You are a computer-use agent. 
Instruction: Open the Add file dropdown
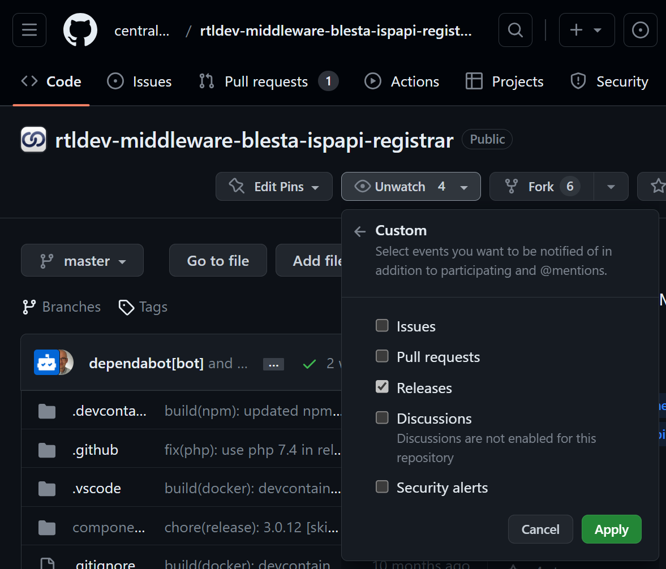pyautogui.click(x=309, y=260)
